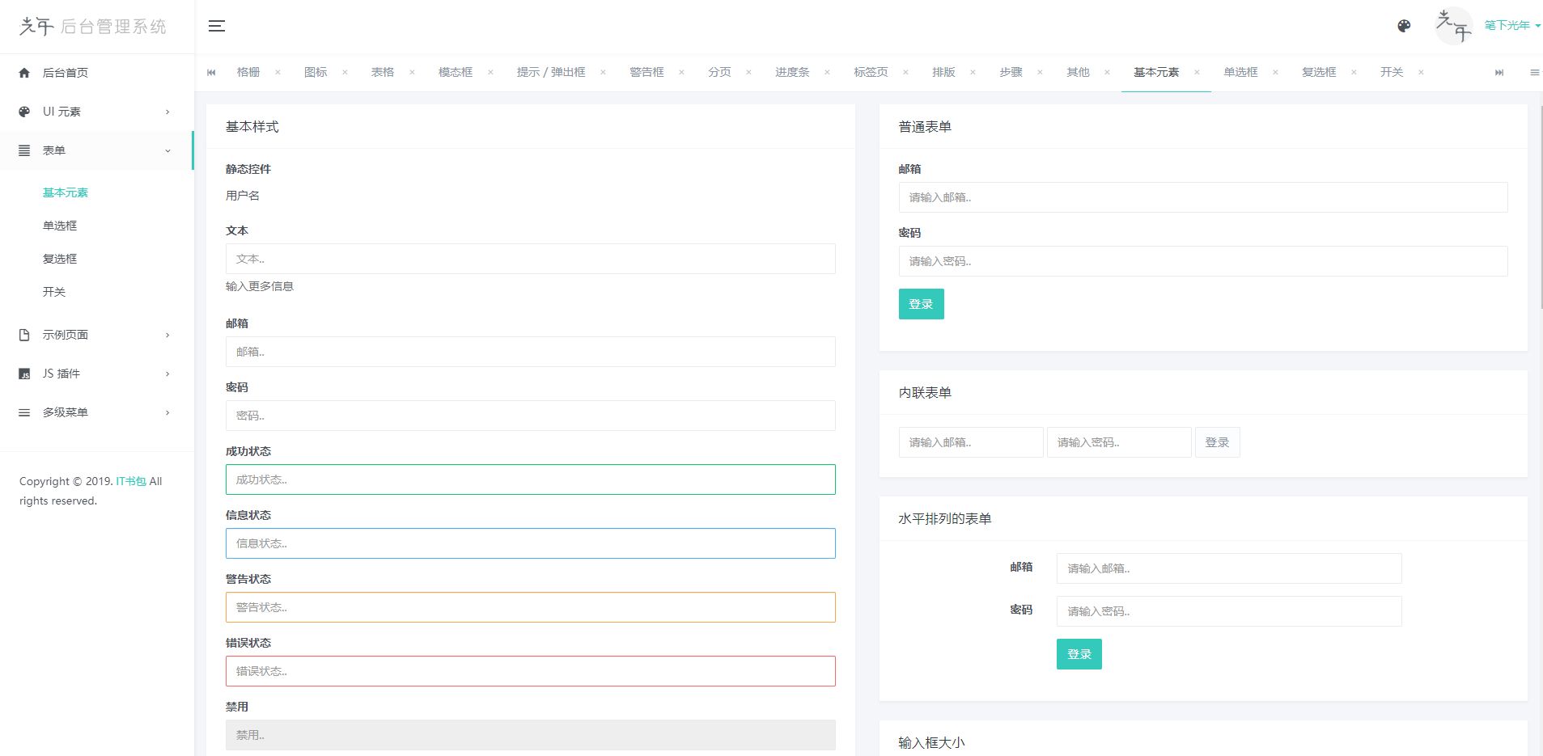This screenshot has height=756, width=1543.
Task: Click the home icon beside 后台首页
Action: (24, 73)
